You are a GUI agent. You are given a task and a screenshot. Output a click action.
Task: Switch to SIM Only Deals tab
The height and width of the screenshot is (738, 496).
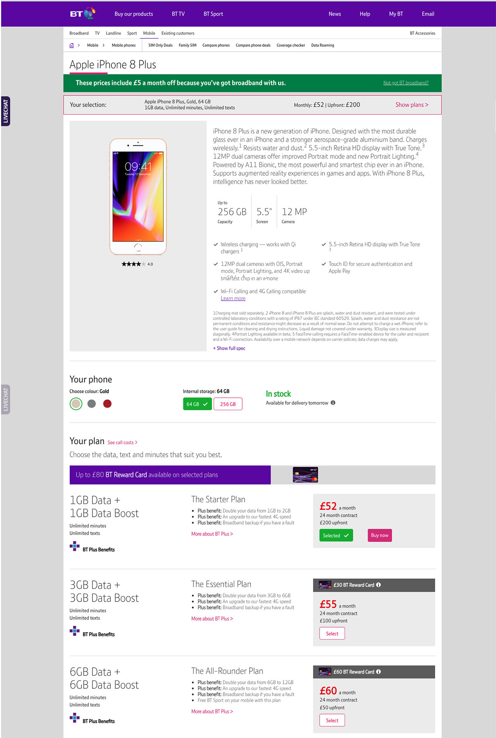[x=160, y=45]
